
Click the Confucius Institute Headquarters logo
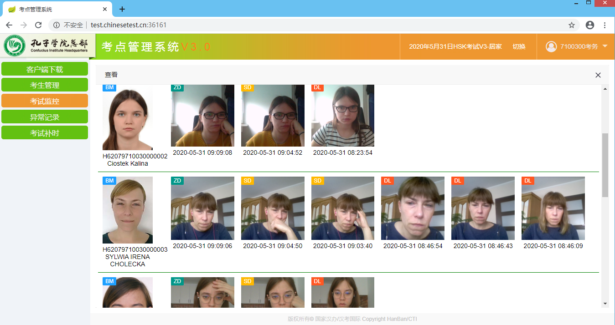click(x=46, y=46)
